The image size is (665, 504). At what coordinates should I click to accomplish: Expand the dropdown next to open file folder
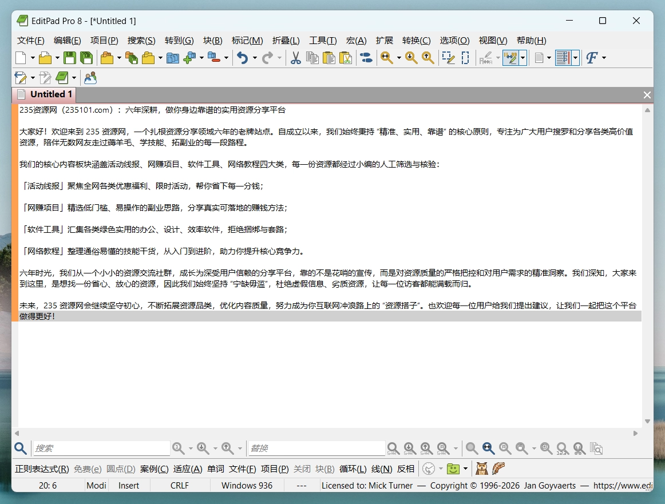[x=57, y=58]
